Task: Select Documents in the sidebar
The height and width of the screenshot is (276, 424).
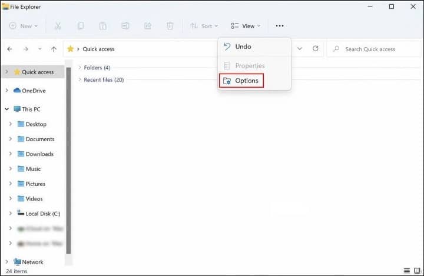Action: [x=40, y=139]
